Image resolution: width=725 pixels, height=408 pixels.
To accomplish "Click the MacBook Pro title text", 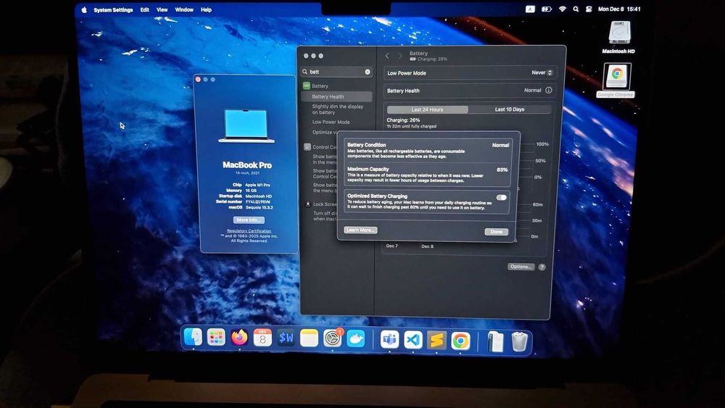I will pos(247,165).
